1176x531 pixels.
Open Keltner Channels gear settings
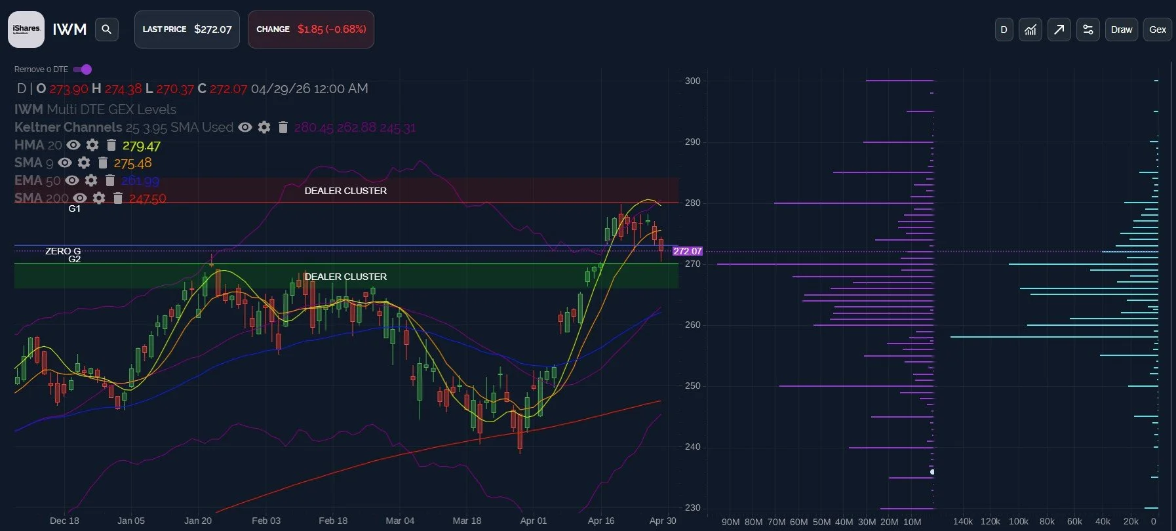tap(264, 127)
